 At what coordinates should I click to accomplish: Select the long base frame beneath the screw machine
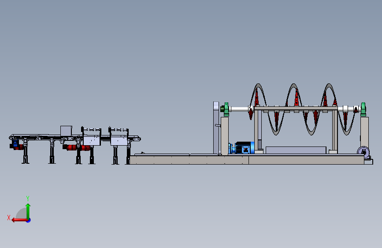point(247,160)
